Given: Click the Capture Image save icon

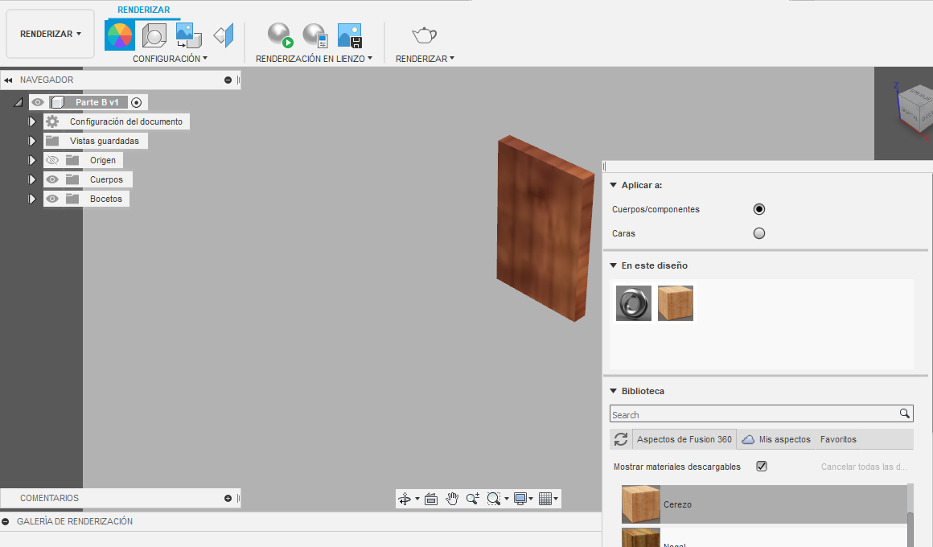Looking at the screenshot, I should (349, 35).
